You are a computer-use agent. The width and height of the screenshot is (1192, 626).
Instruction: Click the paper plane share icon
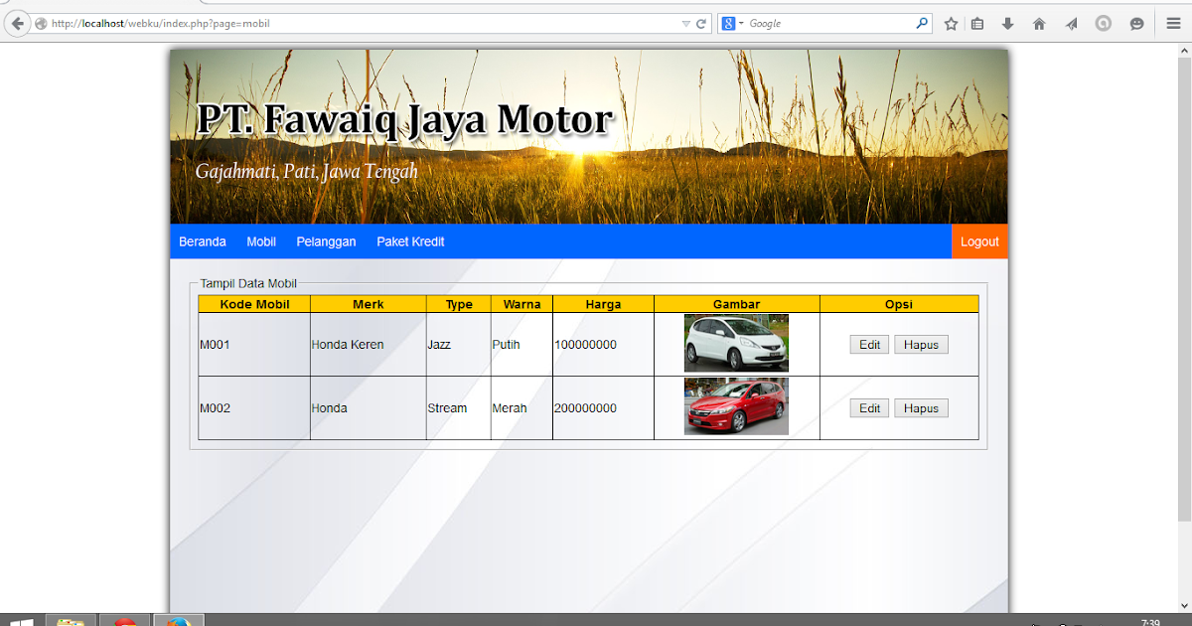pyautogui.click(x=1071, y=24)
